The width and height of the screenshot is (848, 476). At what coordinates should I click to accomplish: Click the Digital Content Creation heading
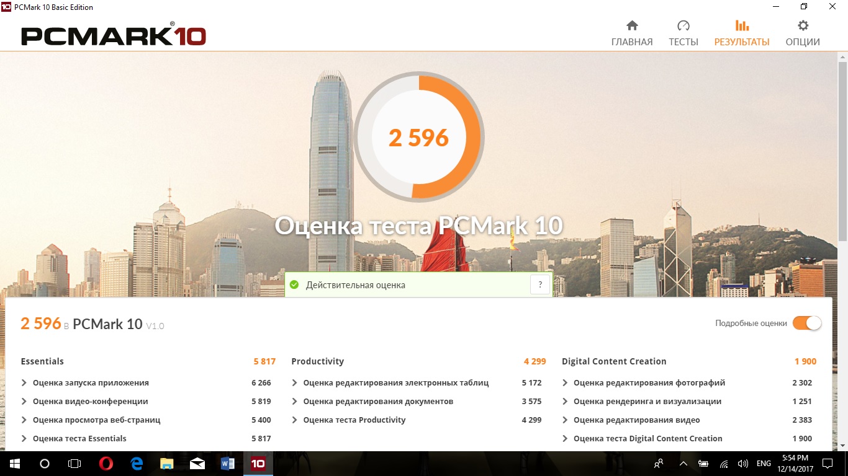click(614, 361)
